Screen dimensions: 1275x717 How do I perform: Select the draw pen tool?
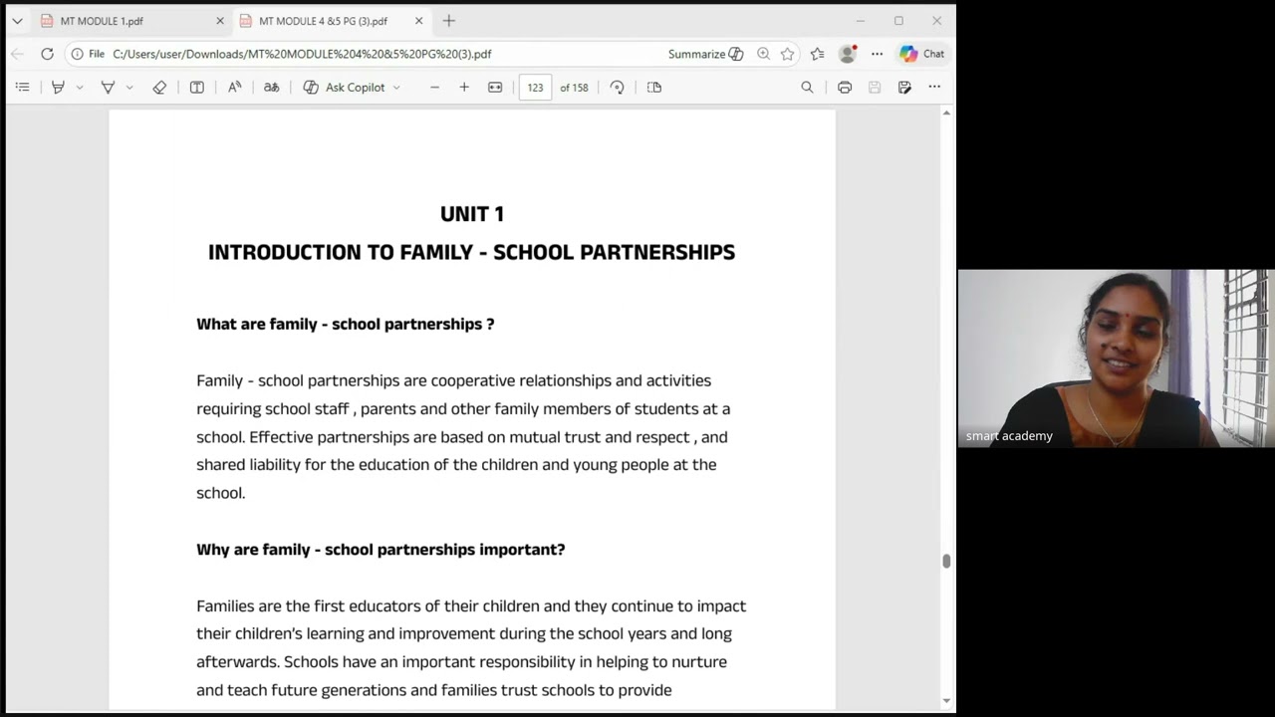point(108,88)
